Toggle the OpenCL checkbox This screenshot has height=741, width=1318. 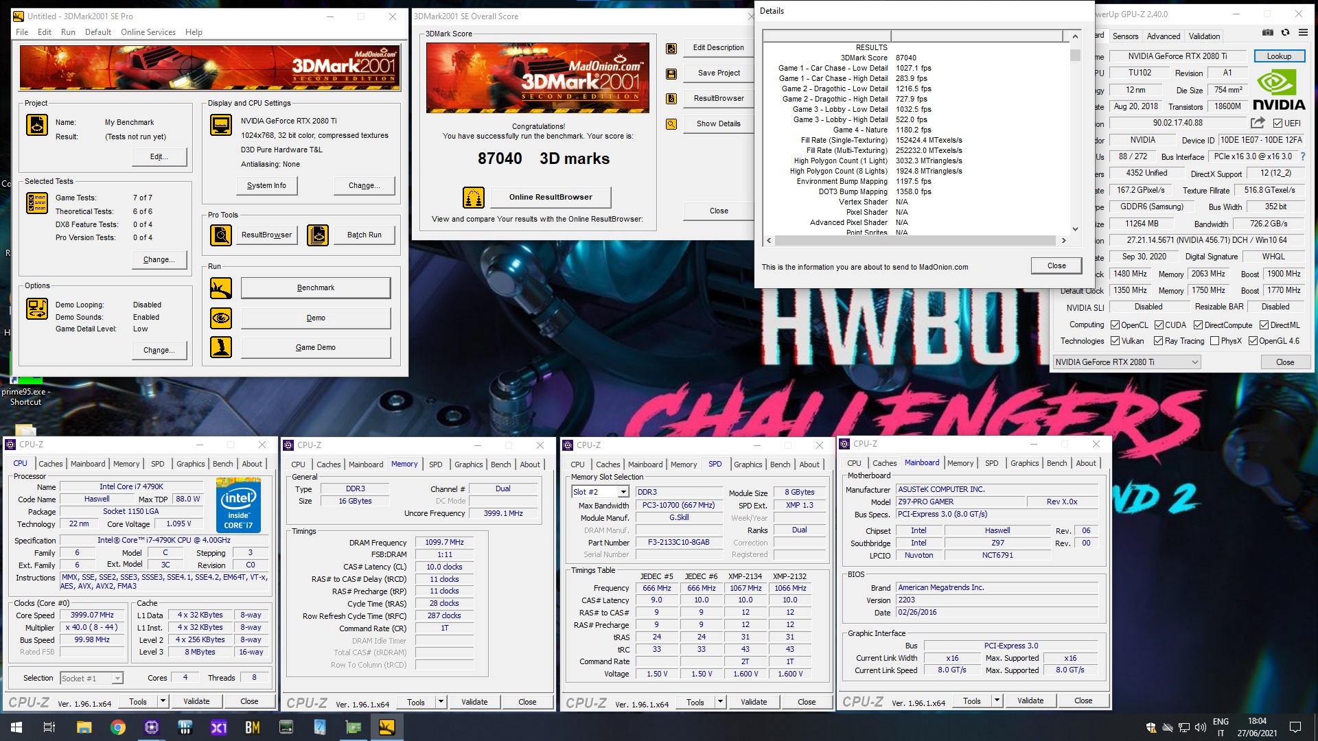click(1115, 325)
